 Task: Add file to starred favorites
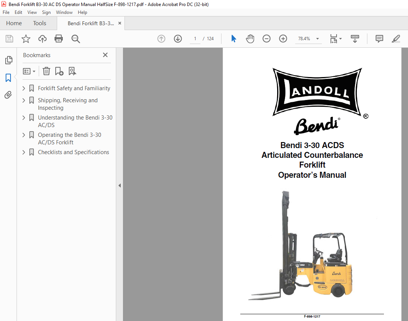point(26,39)
